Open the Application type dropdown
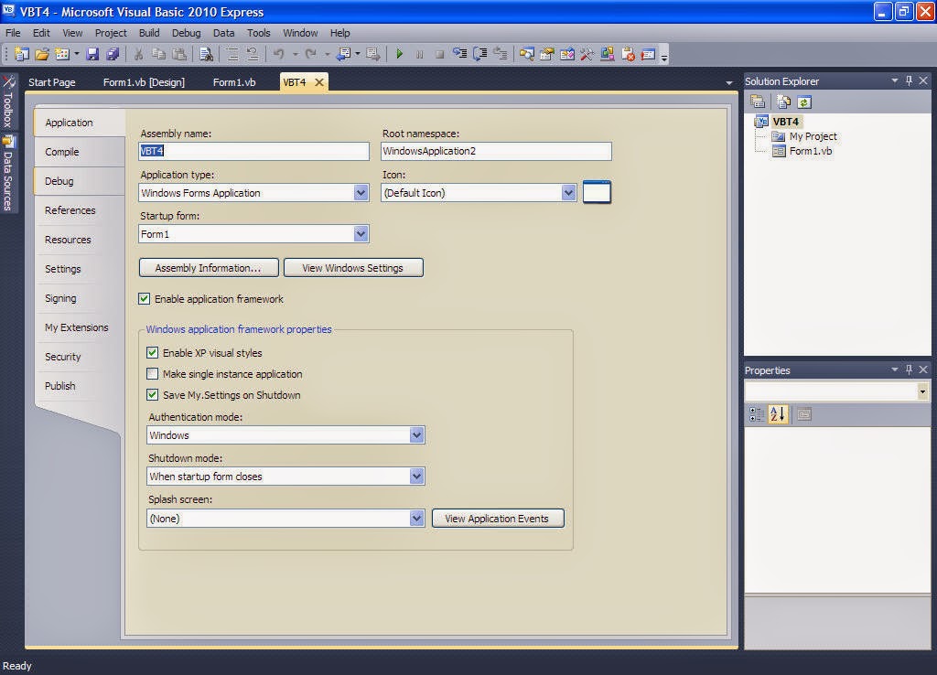This screenshot has height=675, width=937. pyautogui.click(x=361, y=193)
